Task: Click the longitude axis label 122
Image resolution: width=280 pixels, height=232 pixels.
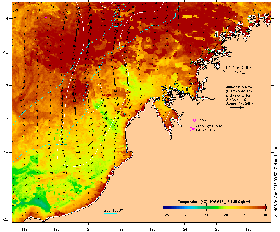Action: [121, 229]
